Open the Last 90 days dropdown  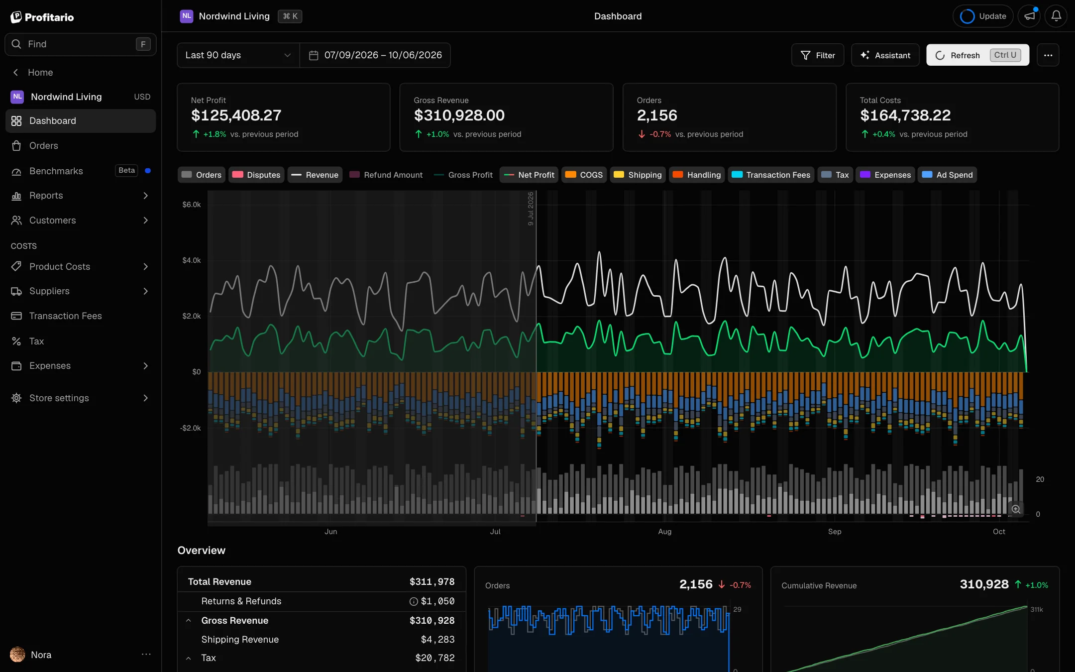(x=238, y=55)
